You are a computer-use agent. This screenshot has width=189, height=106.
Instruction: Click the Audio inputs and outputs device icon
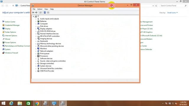point(38,19)
